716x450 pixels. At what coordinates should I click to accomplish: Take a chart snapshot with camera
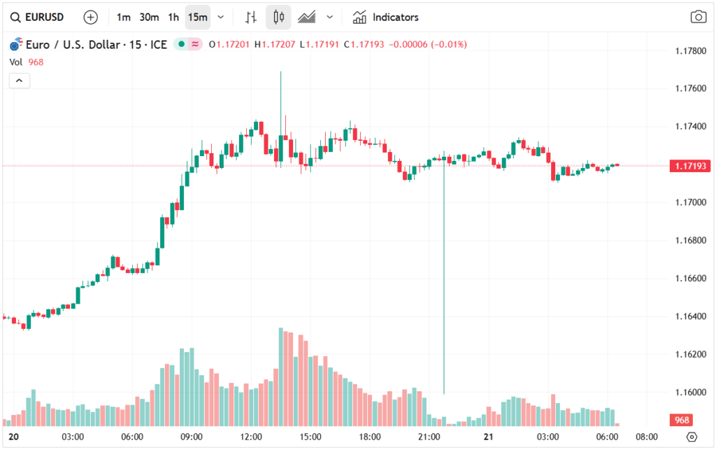(x=697, y=17)
